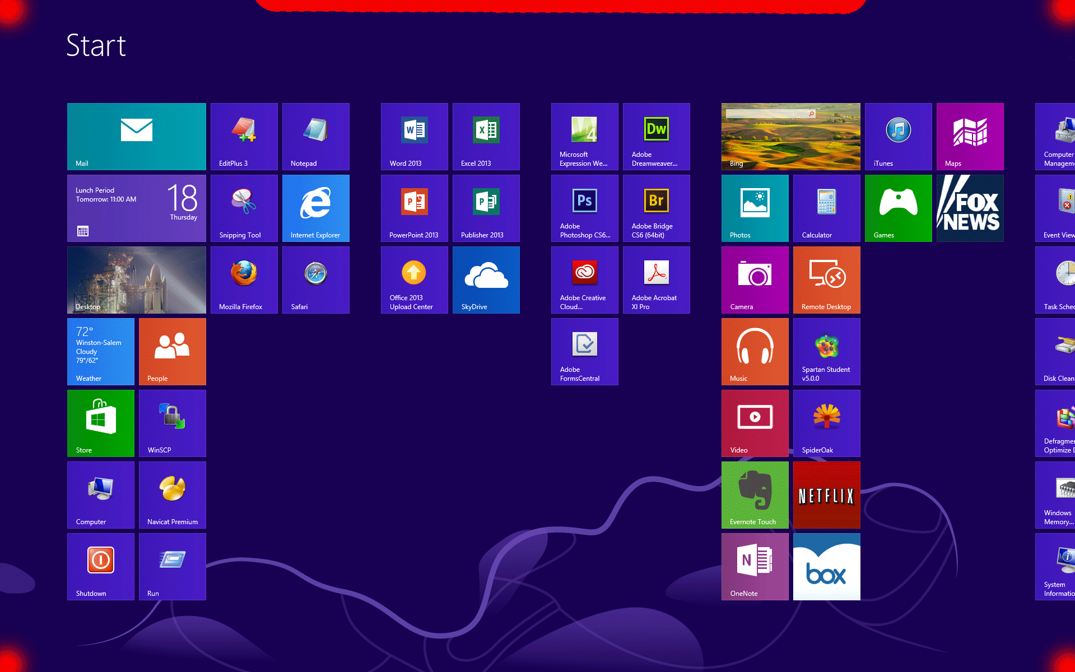This screenshot has height=672, width=1075.
Task: Open Evernote Touch
Action: pos(755,495)
